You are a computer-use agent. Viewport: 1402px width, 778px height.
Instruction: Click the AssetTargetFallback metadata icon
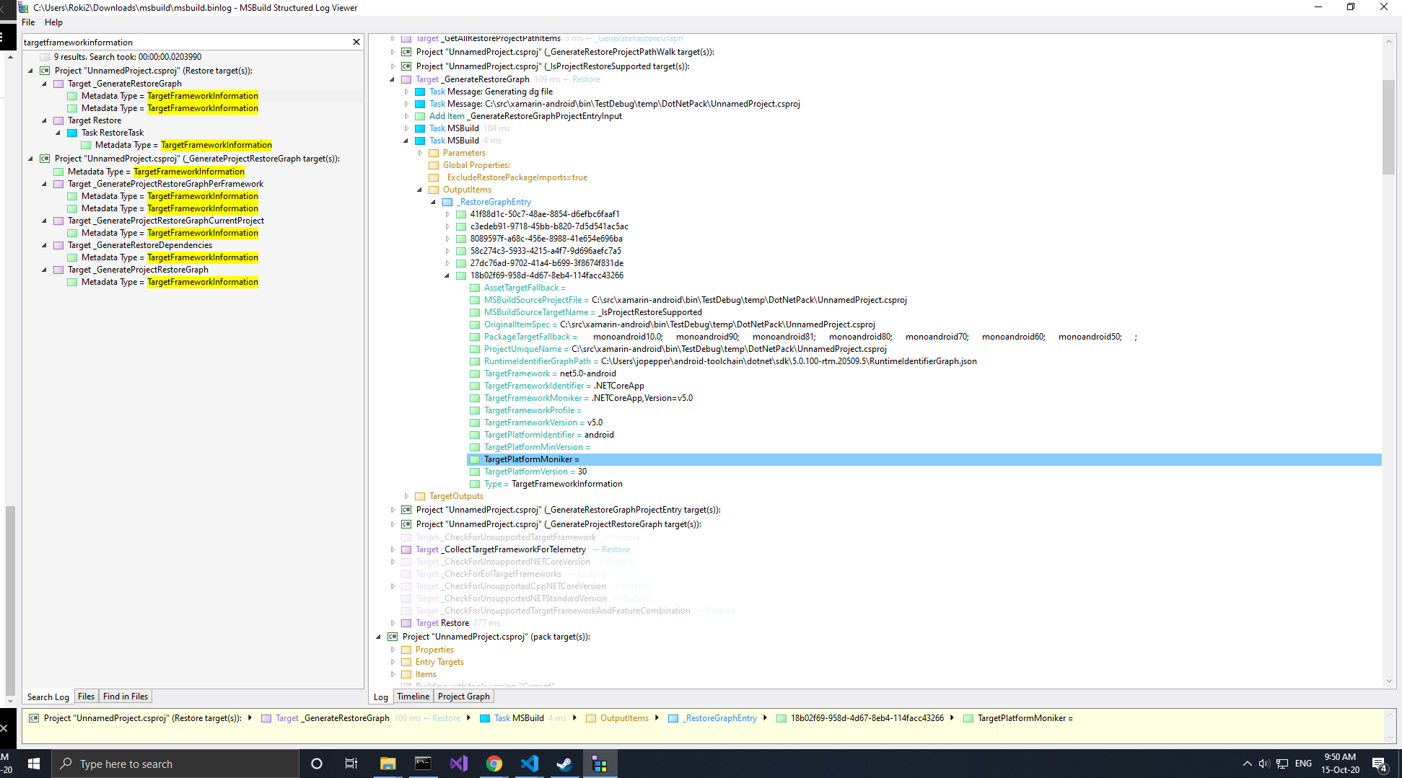click(x=475, y=288)
